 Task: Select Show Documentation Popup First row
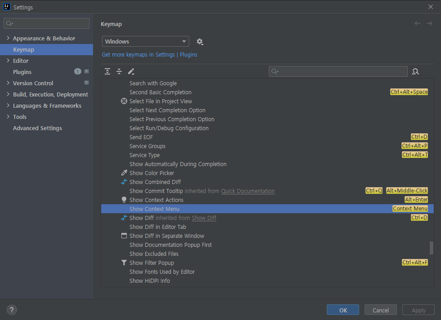click(267, 245)
